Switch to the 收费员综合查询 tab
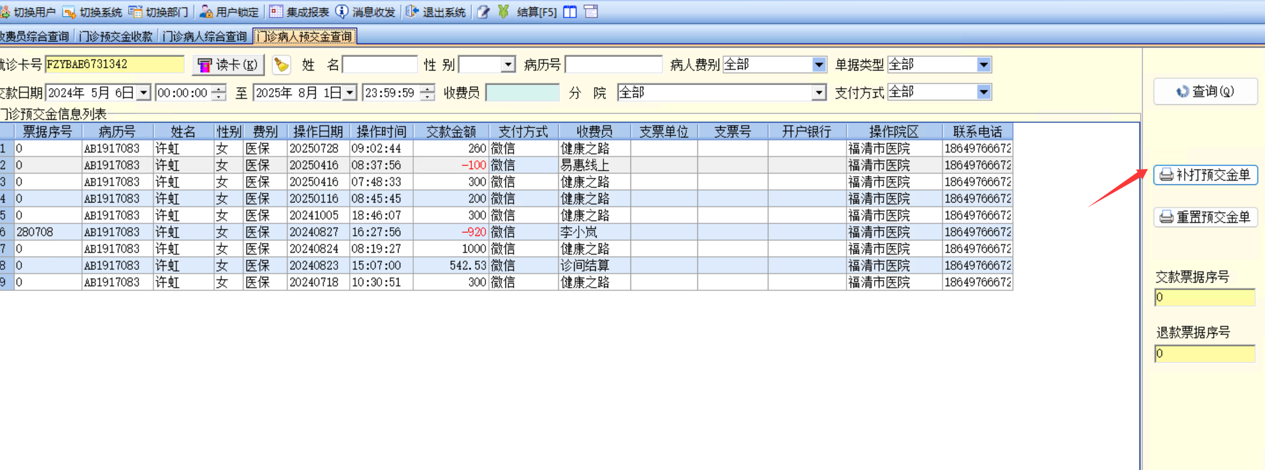 coord(35,36)
